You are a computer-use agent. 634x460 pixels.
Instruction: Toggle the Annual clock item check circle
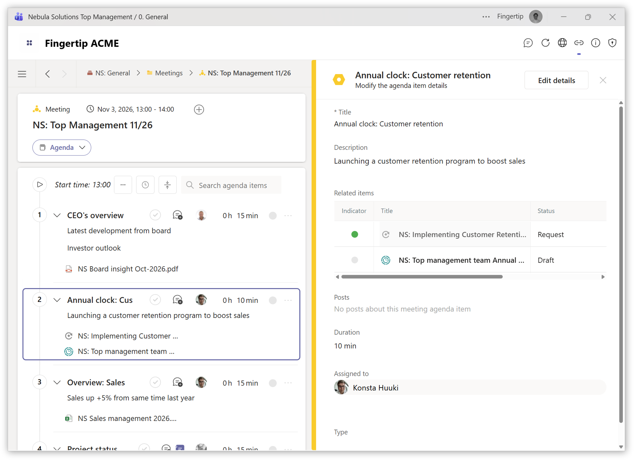tap(155, 300)
